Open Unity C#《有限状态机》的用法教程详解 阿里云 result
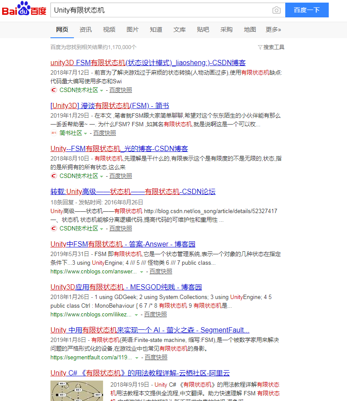Viewport: 347px width, 401px height. (140, 373)
